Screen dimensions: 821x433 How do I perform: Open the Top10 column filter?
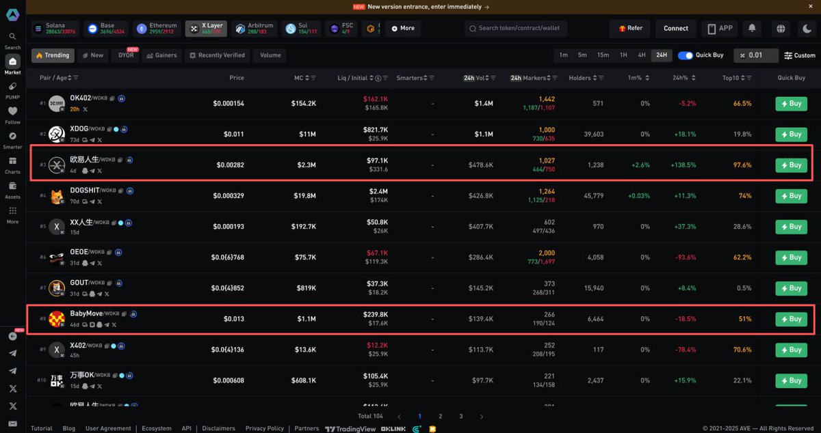coord(748,78)
